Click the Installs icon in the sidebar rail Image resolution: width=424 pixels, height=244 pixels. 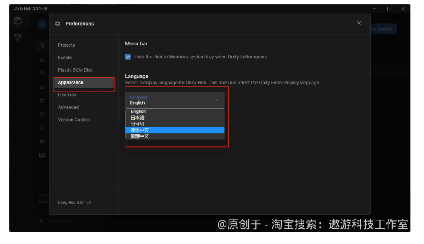point(42,59)
